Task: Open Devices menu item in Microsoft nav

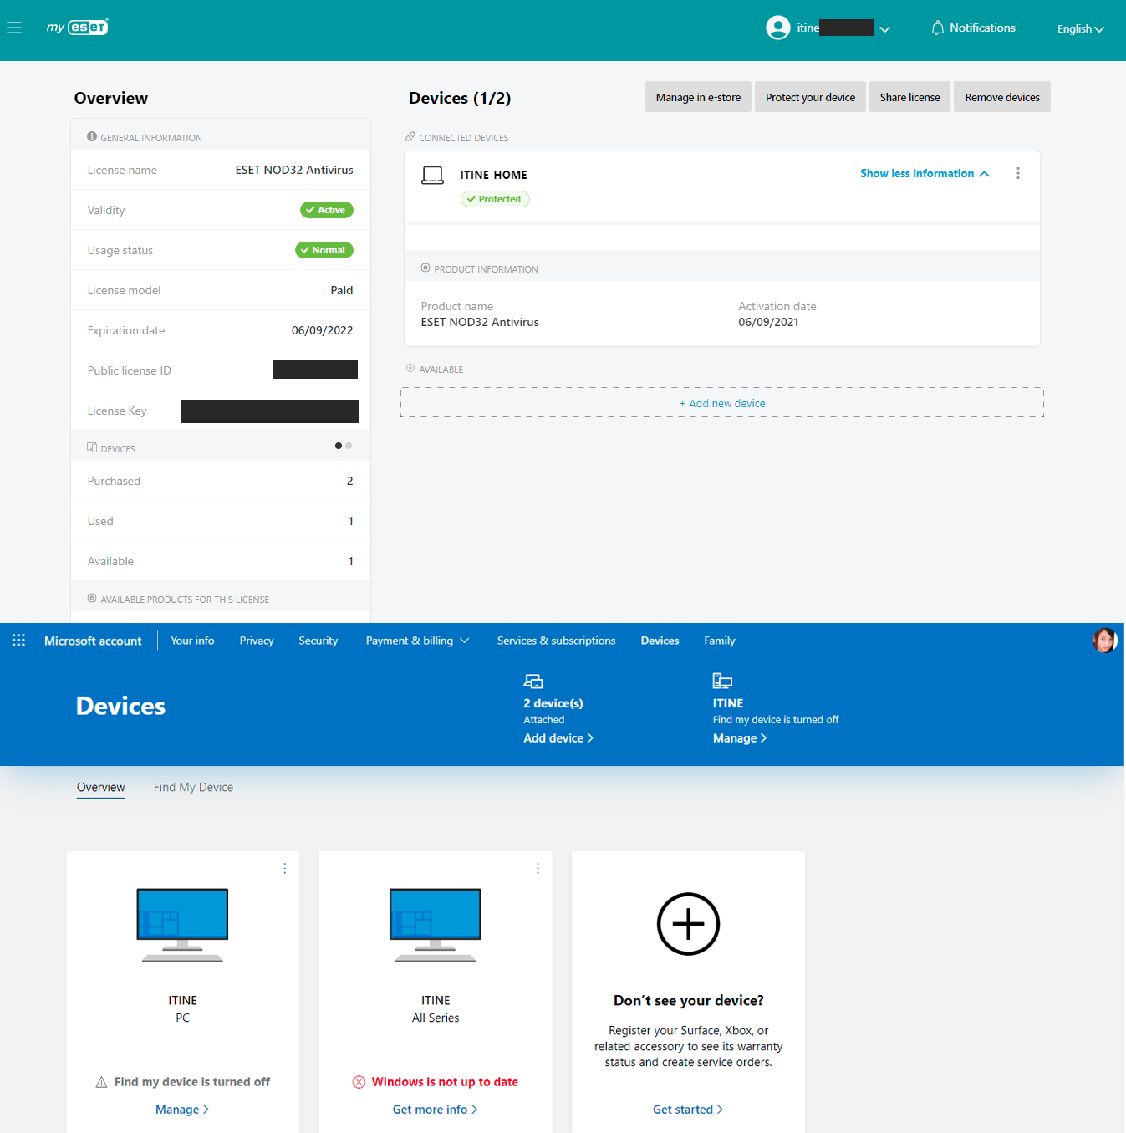Action: (x=660, y=641)
